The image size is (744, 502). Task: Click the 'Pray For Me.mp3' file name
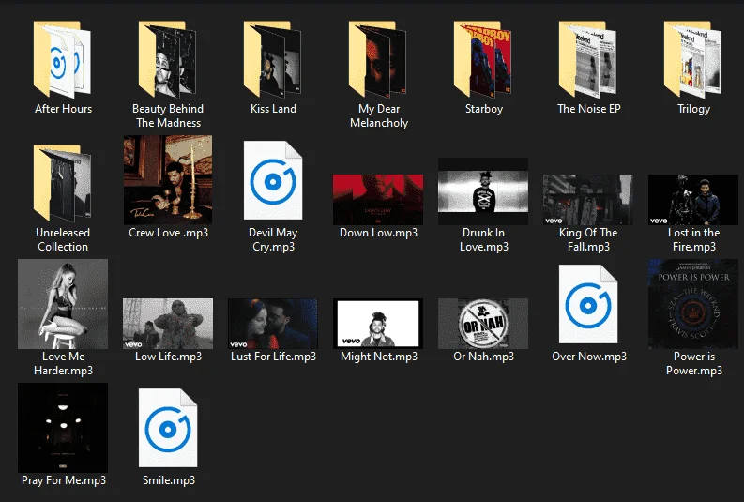(64, 480)
